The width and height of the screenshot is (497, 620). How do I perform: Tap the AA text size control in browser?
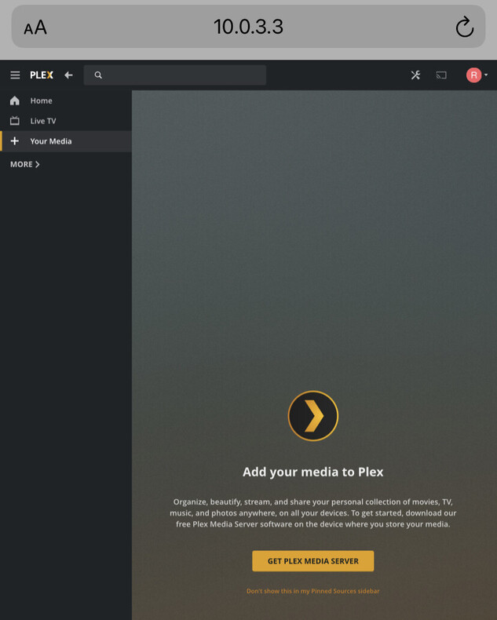(x=35, y=27)
